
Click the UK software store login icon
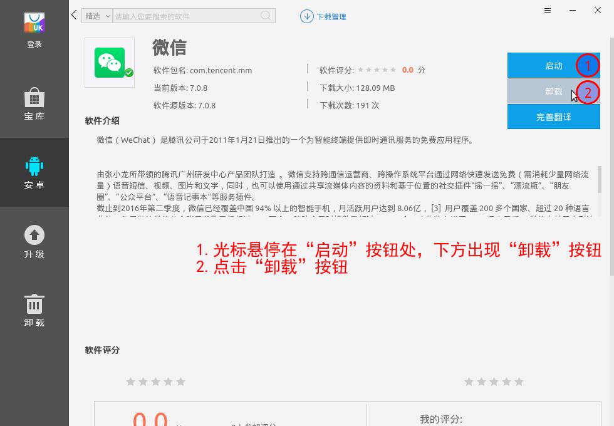[x=34, y=23]
